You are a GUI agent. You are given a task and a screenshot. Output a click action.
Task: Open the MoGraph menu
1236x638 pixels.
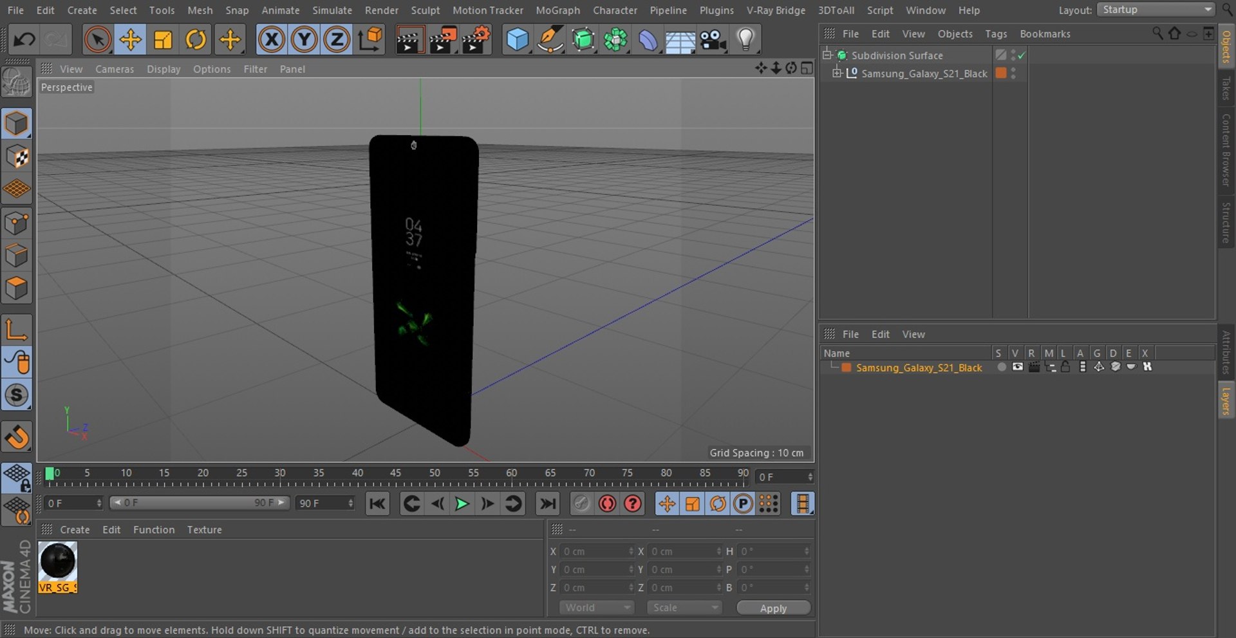(557, 10)
